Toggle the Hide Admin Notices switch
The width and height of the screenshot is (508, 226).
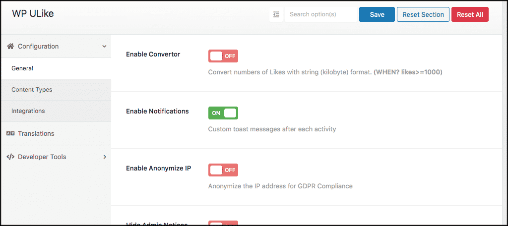223,223
